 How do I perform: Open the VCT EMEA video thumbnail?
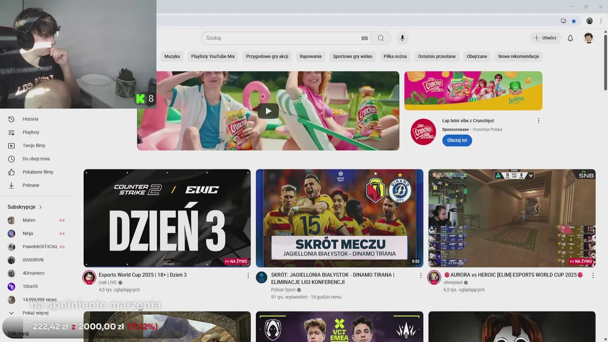coord(340,327)
